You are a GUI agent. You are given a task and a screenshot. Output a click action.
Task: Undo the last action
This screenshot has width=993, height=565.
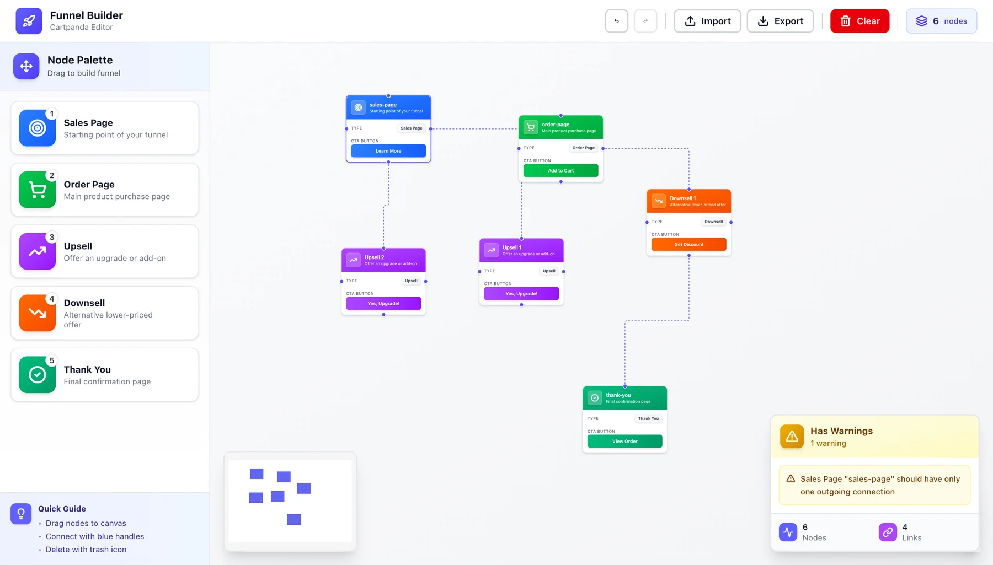[617, 21]
